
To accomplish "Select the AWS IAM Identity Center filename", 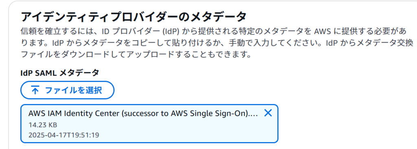I will click(143, 113).
